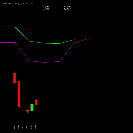
Task: Click the chart title mentioning NESTLEIND
Action: click(x=20, y=4)
